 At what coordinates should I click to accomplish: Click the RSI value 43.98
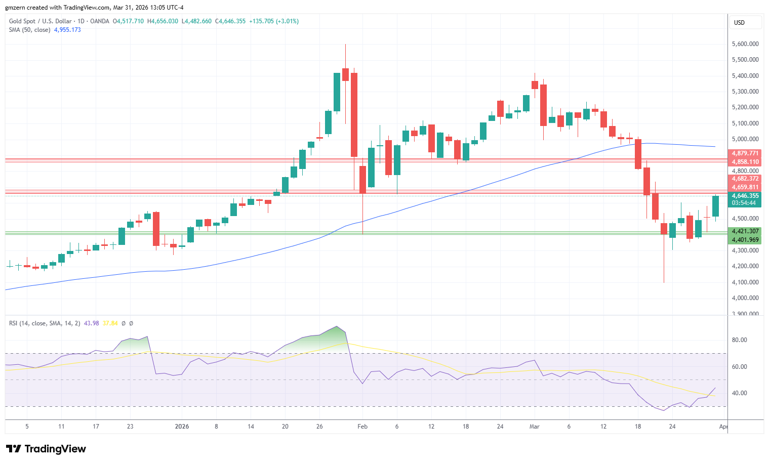tap(92, 323)
